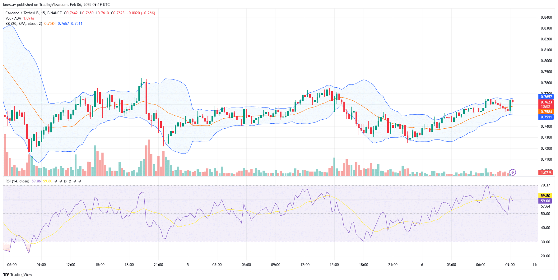558x280 pixels.
Task: Select the BB (20, SMA, close, 2) legend
Action: click(x=24, y=24)
